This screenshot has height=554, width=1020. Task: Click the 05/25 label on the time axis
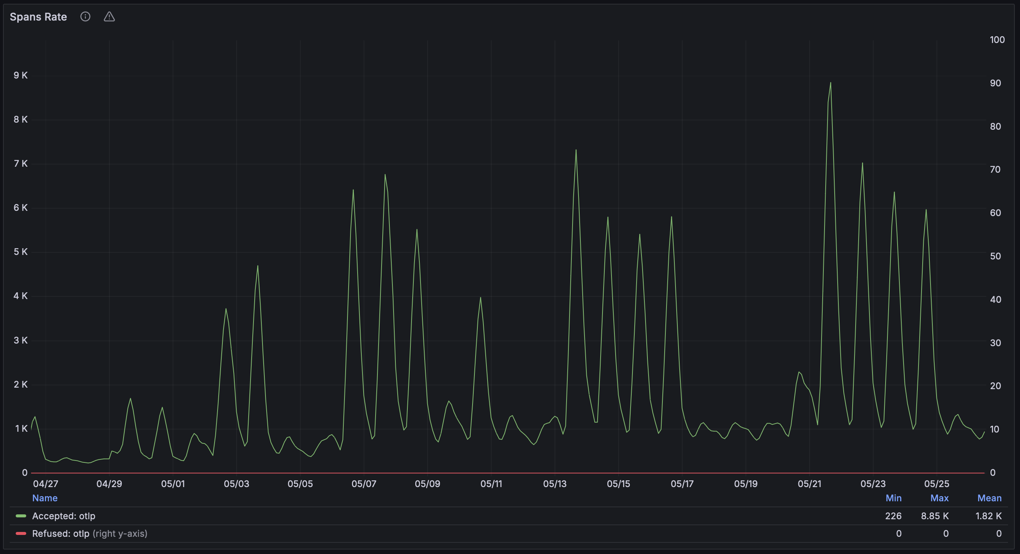[936, 484]
